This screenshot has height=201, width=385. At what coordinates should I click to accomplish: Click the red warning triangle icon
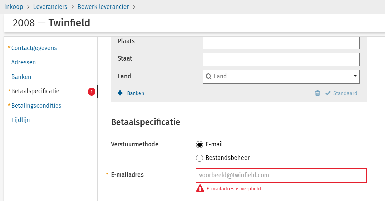pyautogui.click(x=200, y=188)
